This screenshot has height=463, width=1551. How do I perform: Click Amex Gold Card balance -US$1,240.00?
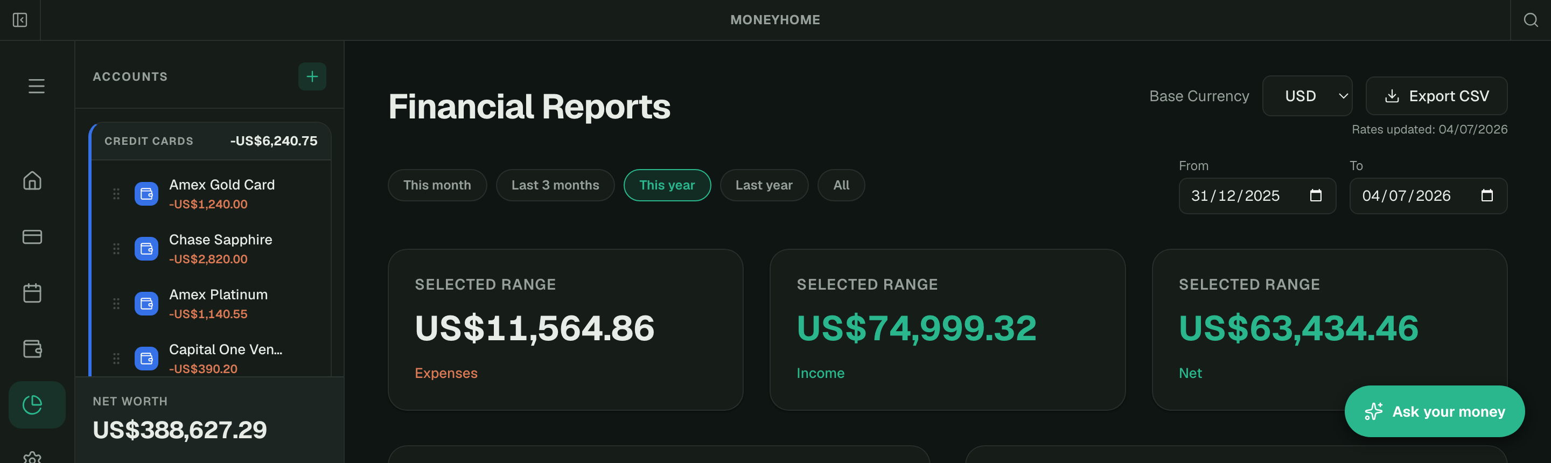click(208, 204)
